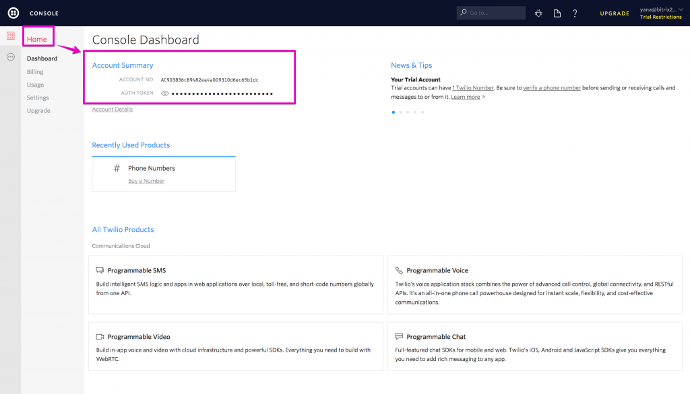690x394 pixels.
Task: Select first News & Tips carousel dot
Action: pyautogui.click(x=394, y=112)
